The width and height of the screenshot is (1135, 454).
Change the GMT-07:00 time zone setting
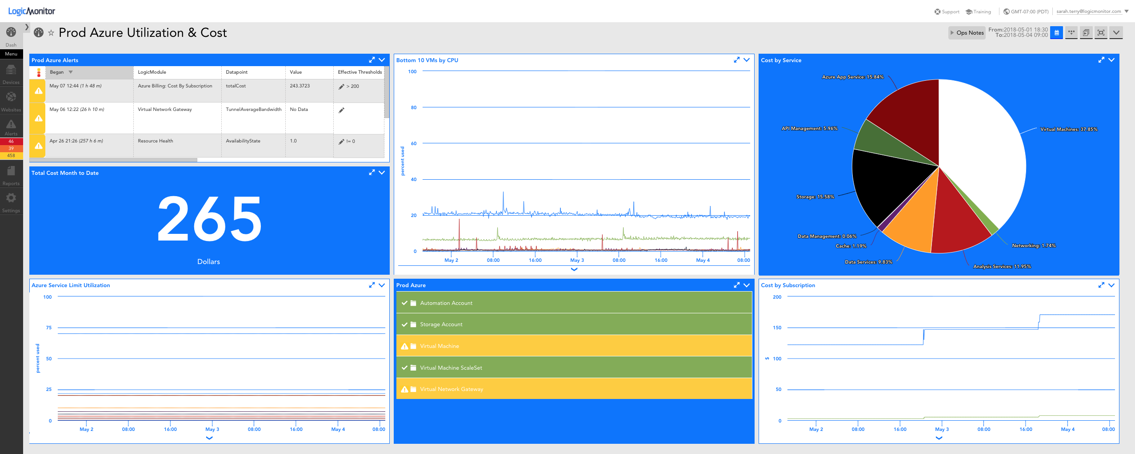1026,12
